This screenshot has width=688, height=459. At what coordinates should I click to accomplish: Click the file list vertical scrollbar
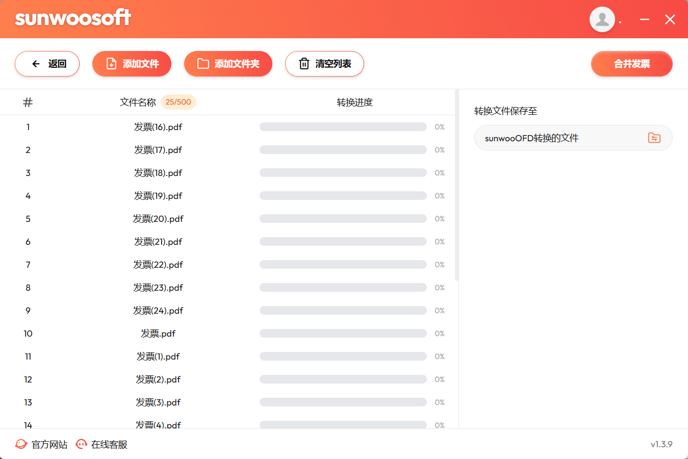tap(456, 186)
